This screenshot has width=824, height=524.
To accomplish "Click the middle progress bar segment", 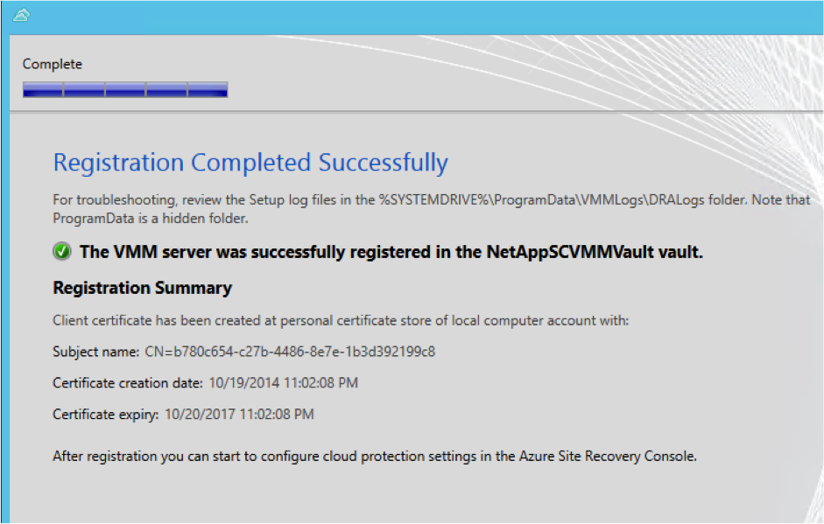I will click(x=125, y=90).
